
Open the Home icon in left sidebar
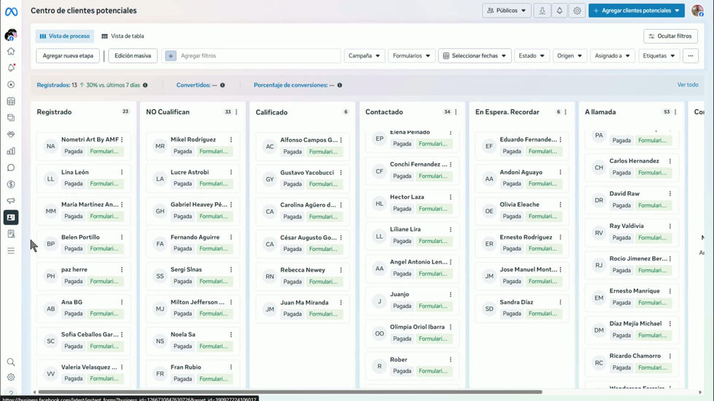[11, 52]
